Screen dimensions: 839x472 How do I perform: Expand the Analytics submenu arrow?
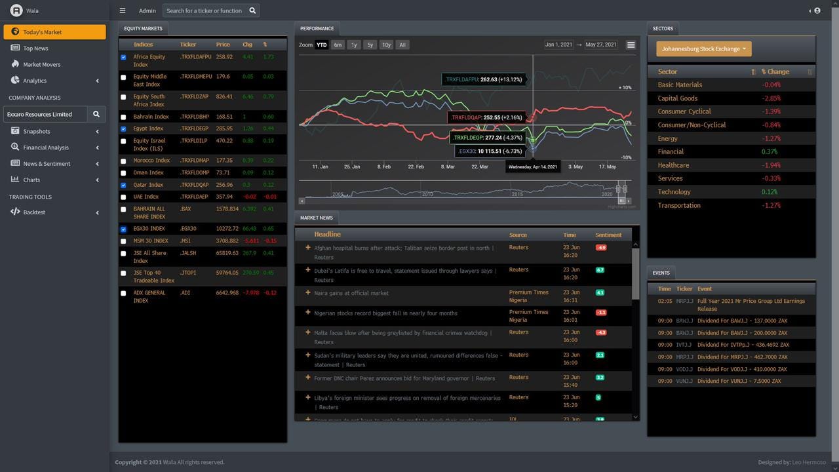[x=97, y=81]
